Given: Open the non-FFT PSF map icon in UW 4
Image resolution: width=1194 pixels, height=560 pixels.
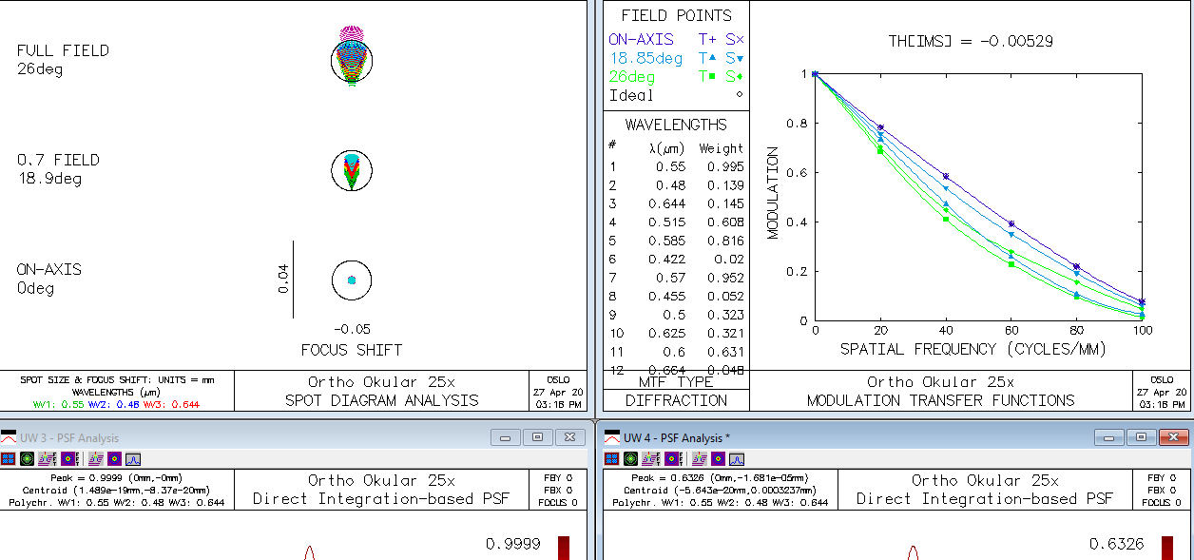Looking at the screenshot, I should (718, 458).
